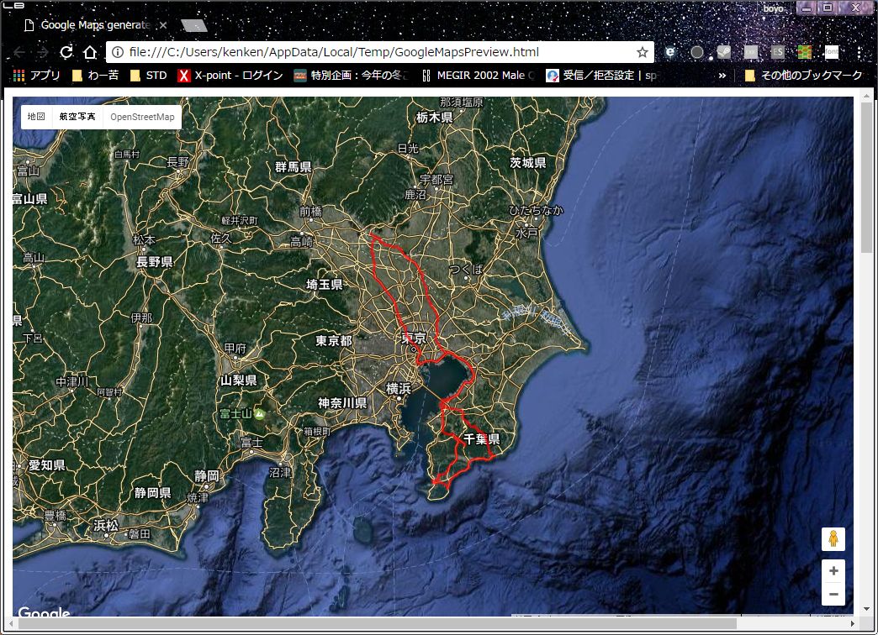
Task: View page info icon in address bar
Action: click(118, 52)
